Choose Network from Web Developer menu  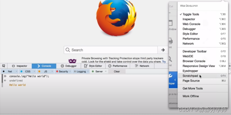point(203,44)
